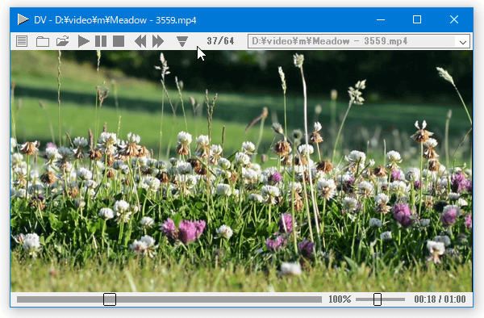The height and width of the screenshot is (318, 484).
Task: Click the 00:18 / 01:00 time display
Action: point(440,299)
